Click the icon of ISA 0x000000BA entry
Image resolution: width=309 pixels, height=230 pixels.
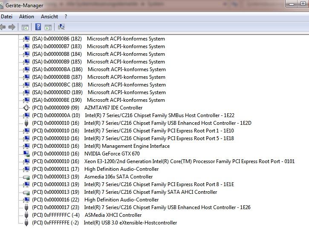point(26,69)
